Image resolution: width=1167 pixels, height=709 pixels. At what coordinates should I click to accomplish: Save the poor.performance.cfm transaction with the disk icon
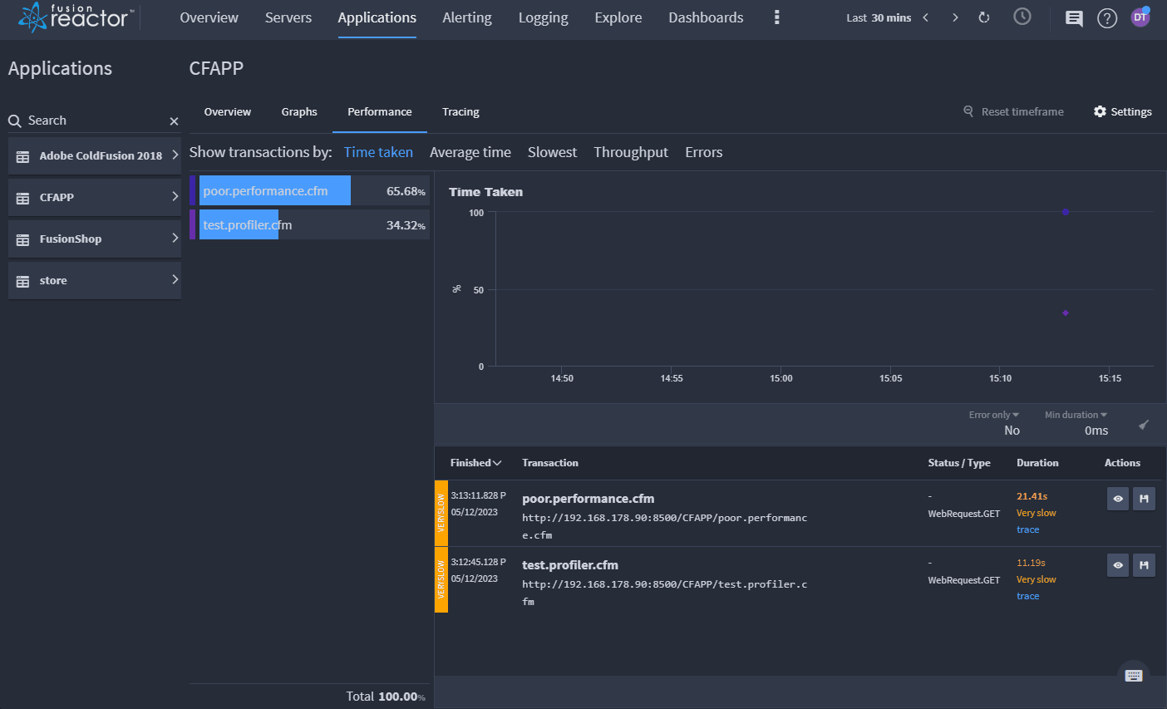coord(1144,499)
